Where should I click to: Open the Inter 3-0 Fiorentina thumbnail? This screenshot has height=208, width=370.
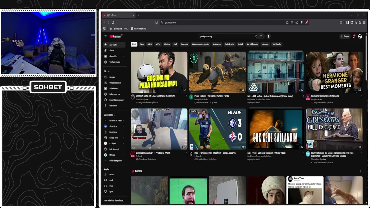pos(217,129)
